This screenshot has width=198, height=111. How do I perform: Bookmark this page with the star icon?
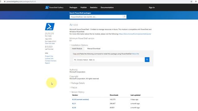pyautogui.click(x=191, y=2)
